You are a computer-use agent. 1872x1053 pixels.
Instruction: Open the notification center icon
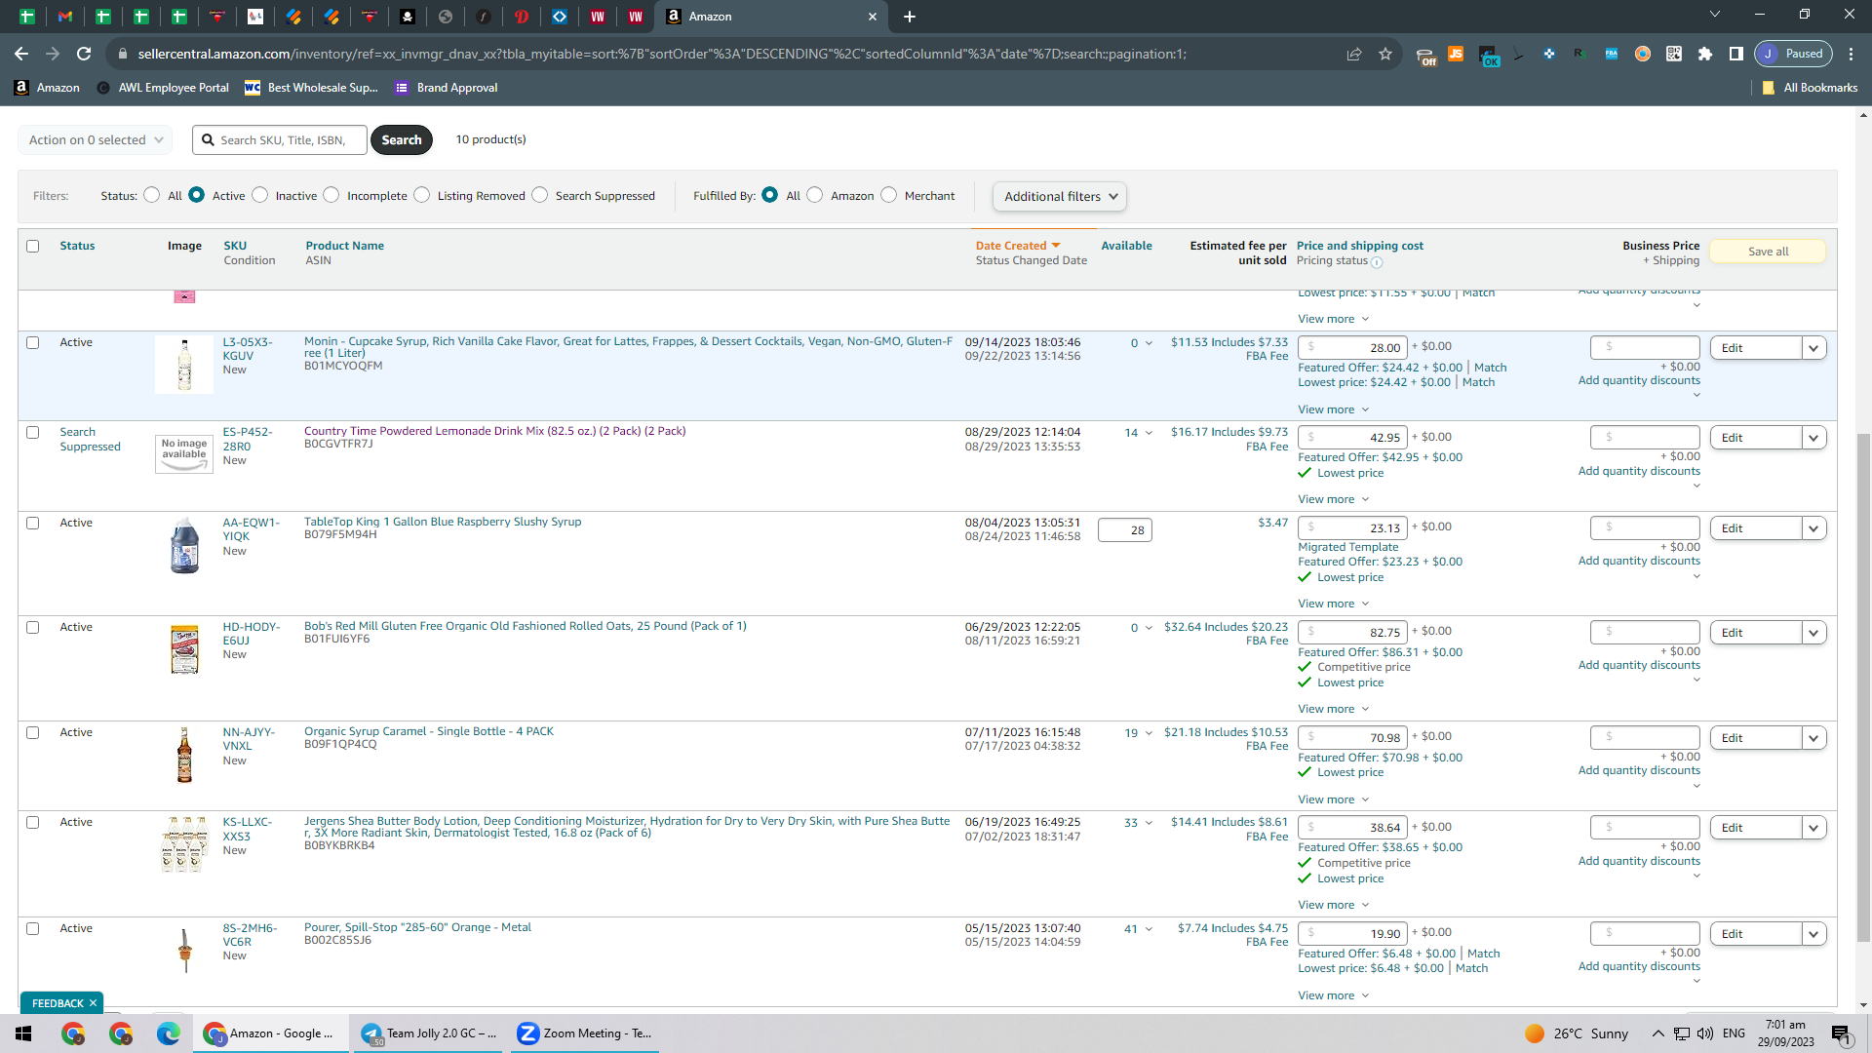coord(1841,1033)
